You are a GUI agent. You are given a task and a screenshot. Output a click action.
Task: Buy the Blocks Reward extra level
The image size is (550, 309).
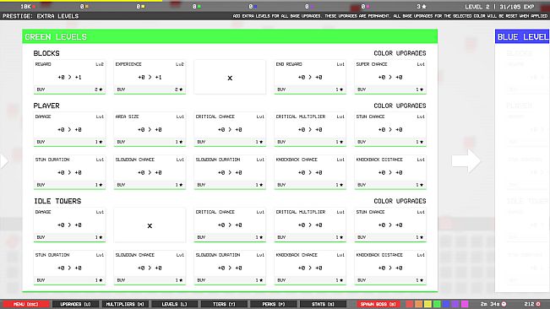click(x=69, y=89)
